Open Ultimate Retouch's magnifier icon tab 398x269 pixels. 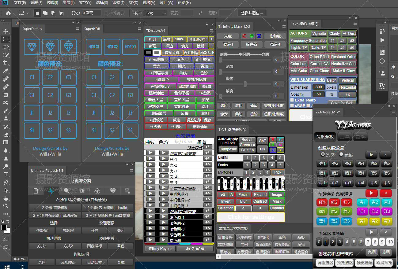[66, 191]
